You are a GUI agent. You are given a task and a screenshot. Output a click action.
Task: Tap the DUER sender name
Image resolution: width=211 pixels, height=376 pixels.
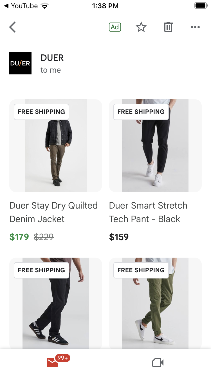[52, 58]
